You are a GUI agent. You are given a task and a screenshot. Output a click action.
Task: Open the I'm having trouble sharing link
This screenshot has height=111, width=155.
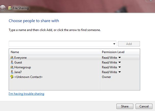coord(26,94)
